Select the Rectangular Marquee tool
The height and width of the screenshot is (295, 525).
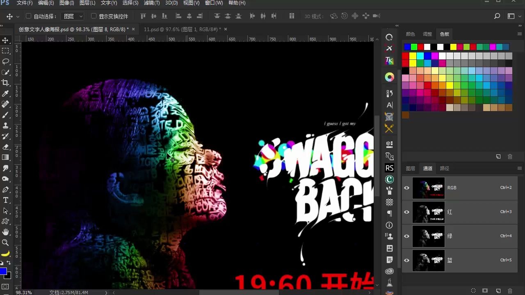[x=6, y=51]
